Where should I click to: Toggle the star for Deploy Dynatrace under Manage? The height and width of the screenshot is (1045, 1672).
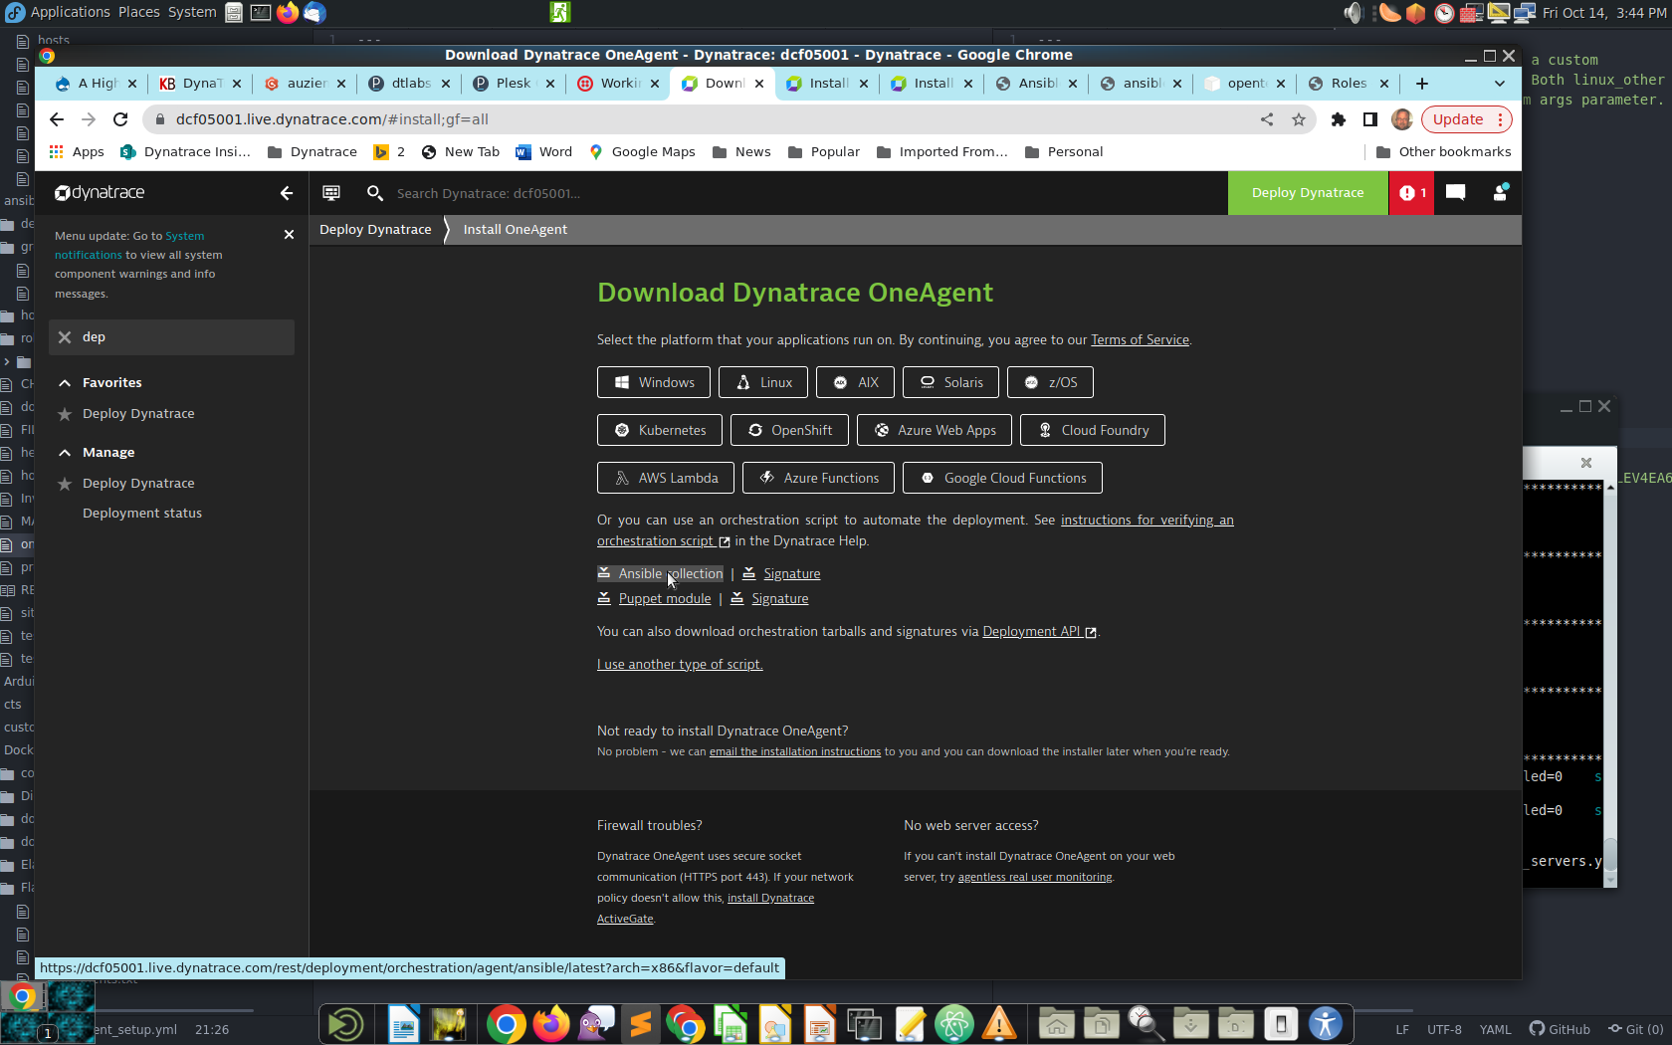point(65,484)
